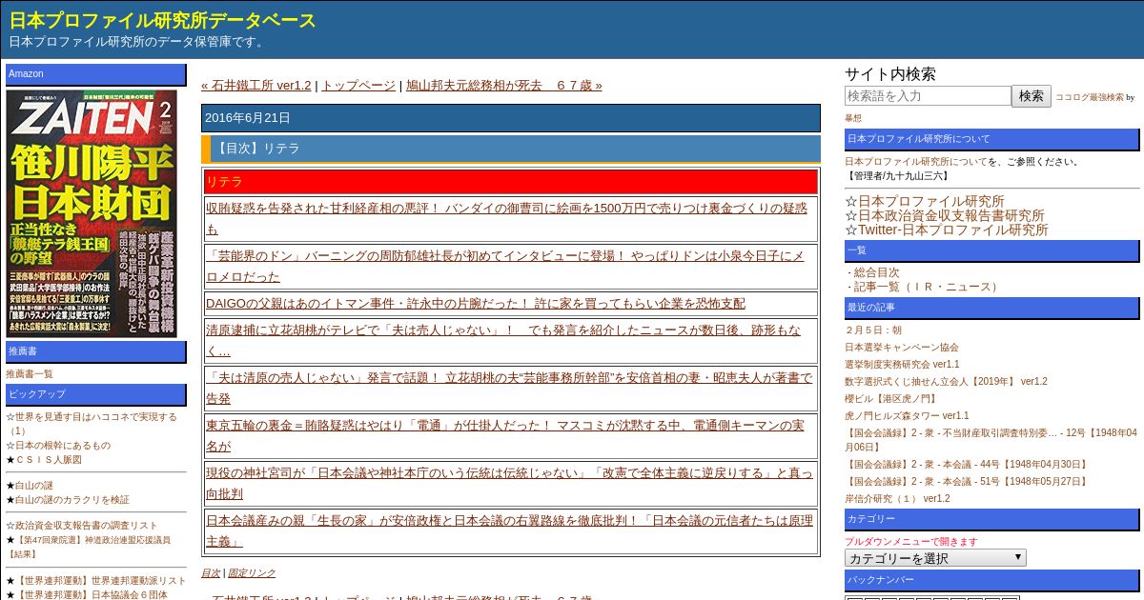Focus the site search input field

point(928,96)
